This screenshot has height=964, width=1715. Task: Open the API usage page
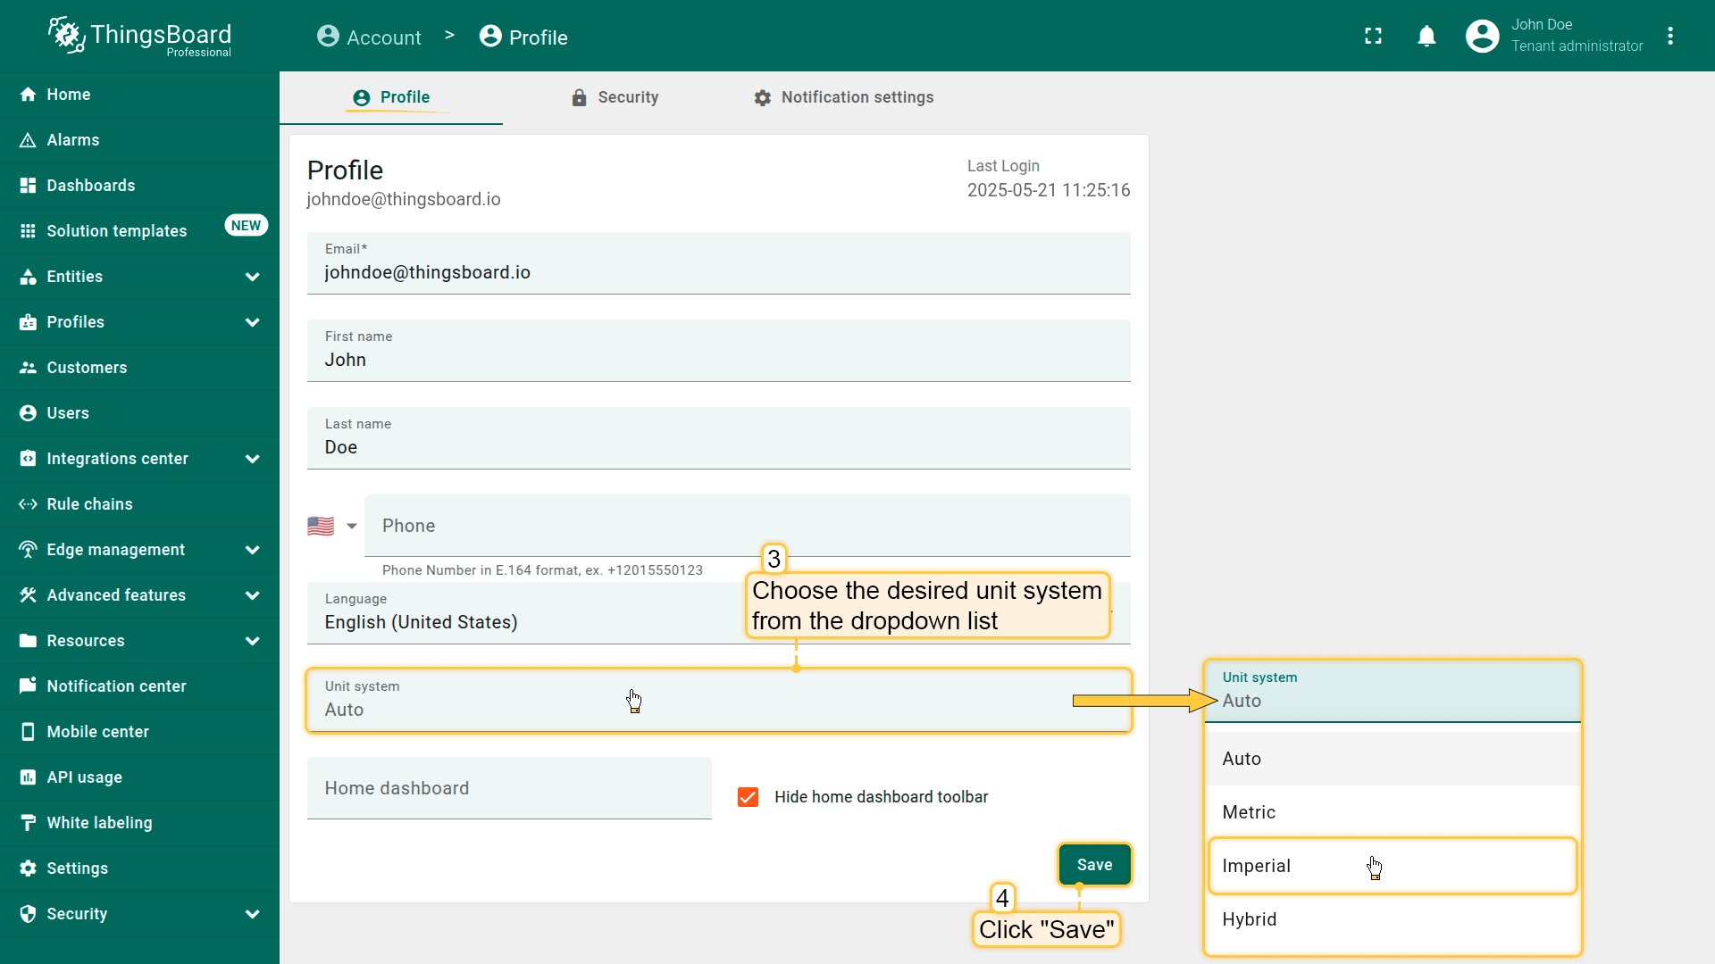[x=84, y=777]
